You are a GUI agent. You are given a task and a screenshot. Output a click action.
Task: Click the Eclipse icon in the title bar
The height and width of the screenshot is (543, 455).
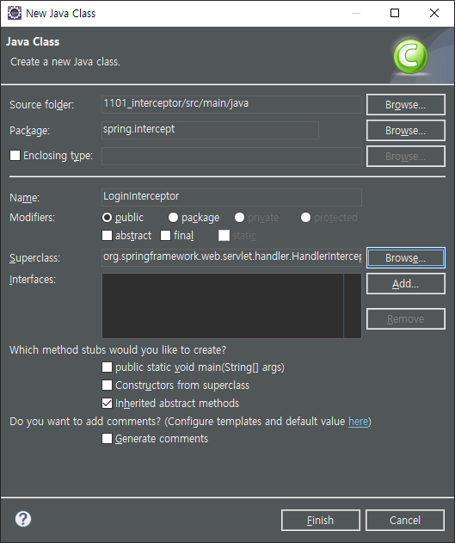14,13
